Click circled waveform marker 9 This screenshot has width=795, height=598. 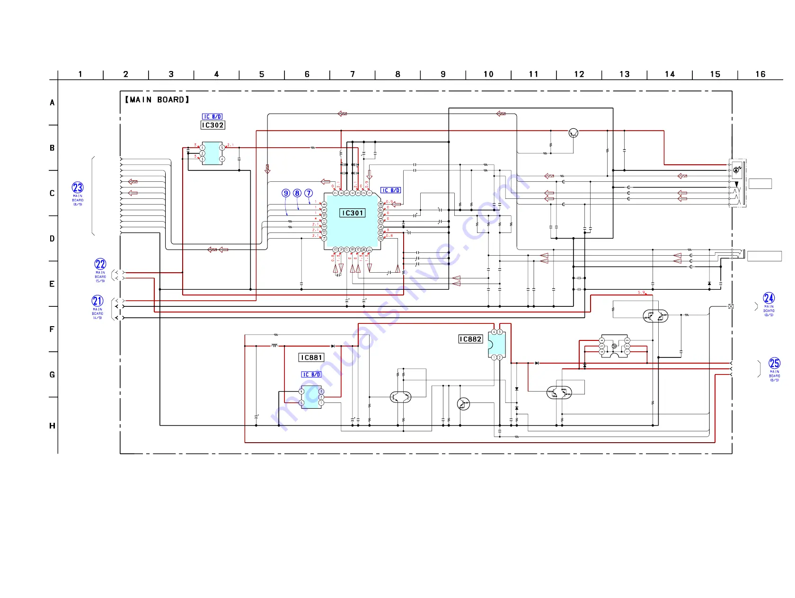pos(286,193)
